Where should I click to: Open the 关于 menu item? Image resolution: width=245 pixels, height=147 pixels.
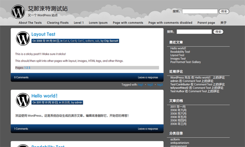point(223,22)
